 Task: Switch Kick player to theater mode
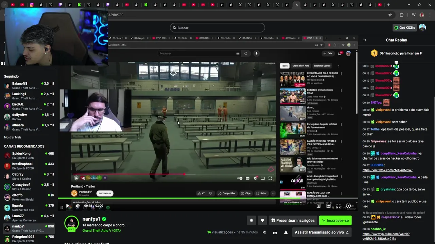pos(328,206)
